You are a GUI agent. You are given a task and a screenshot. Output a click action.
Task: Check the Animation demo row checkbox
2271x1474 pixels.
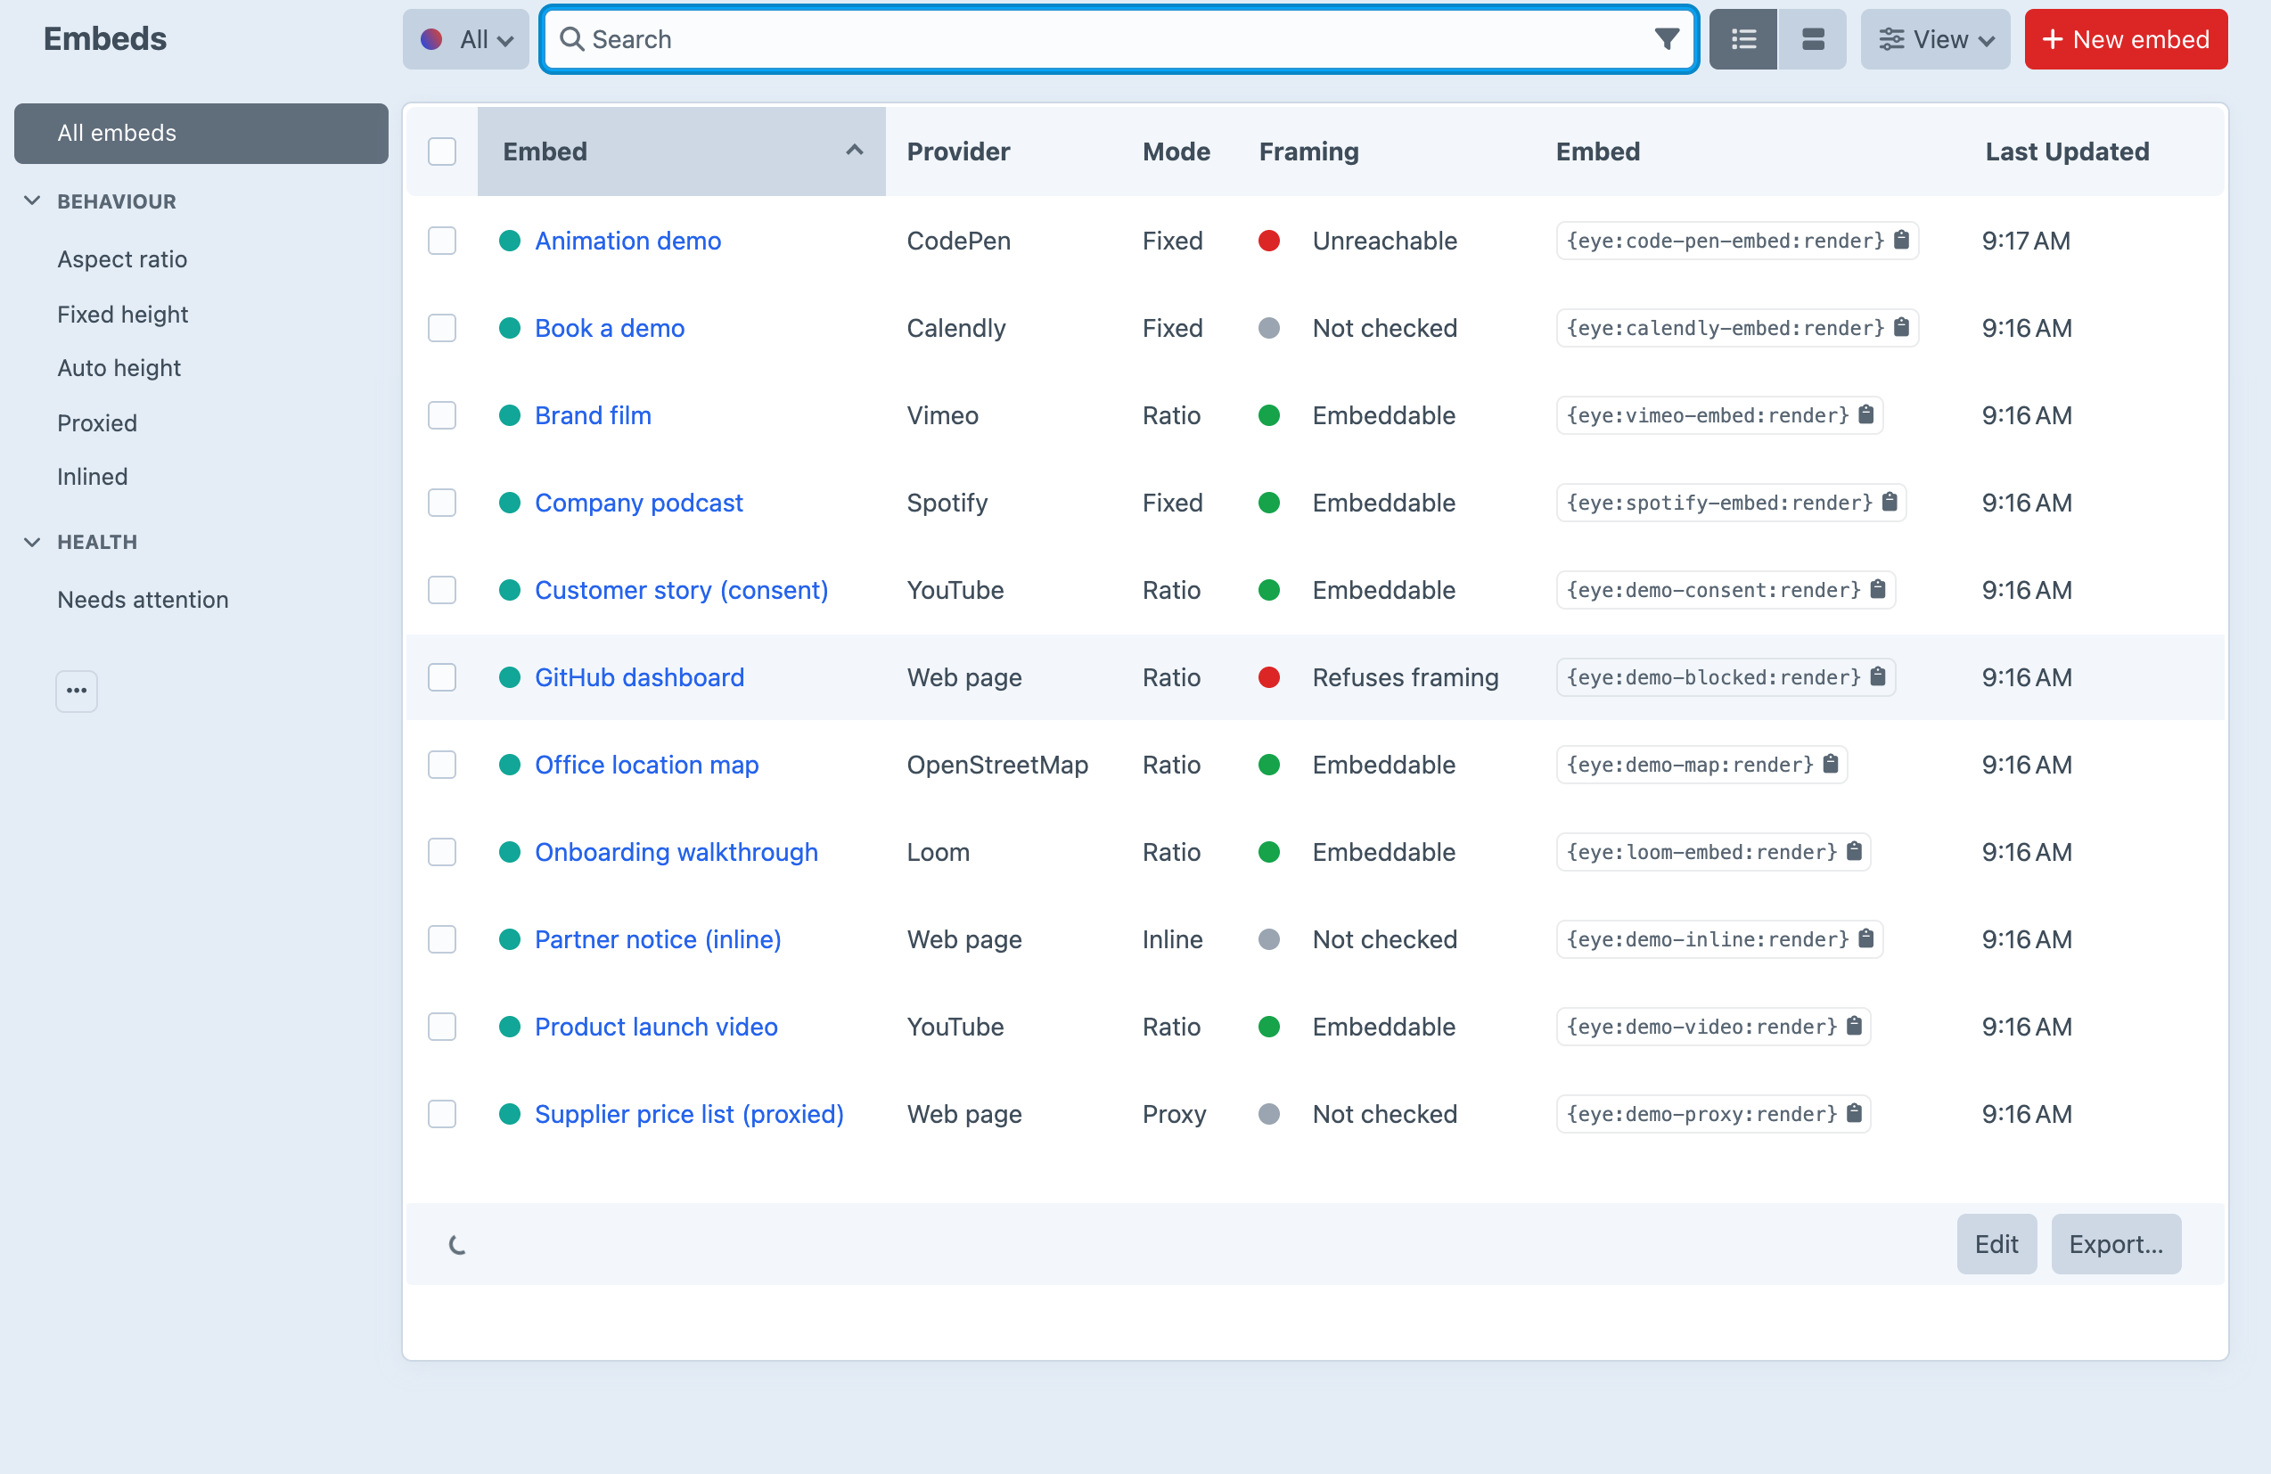click(442, 241)
